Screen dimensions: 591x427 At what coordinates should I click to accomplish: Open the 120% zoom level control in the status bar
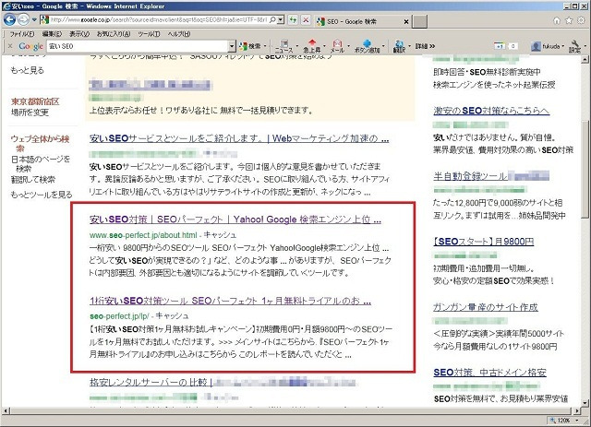click(564, 421)
